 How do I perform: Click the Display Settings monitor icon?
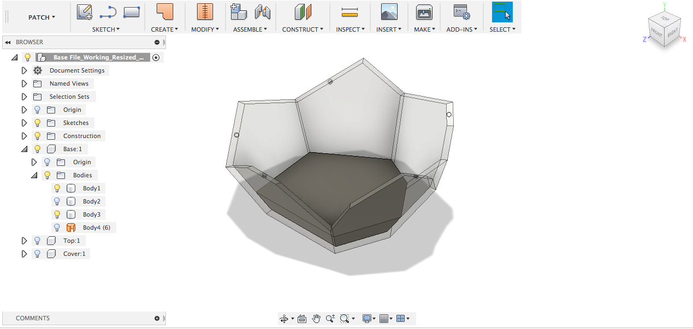367,319
